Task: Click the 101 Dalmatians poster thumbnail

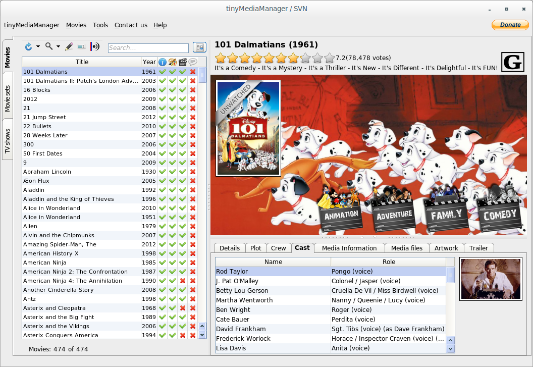Action: [x=248, y=128]
